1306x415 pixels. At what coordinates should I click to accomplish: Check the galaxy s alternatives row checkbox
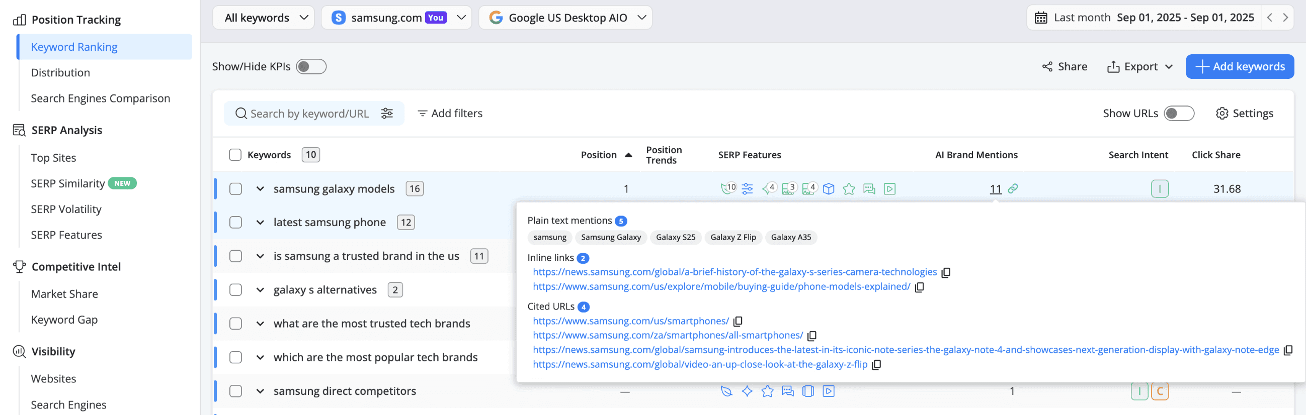tap(235, 290)
